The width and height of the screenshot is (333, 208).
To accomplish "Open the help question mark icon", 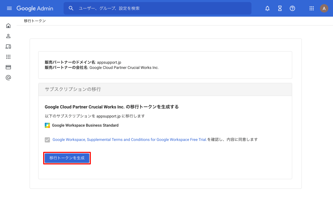I will (292, 8).
